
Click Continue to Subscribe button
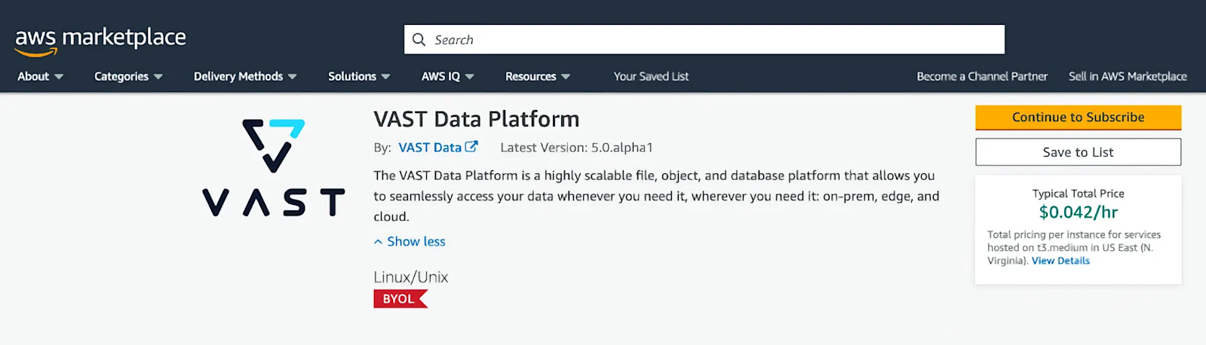pyautogui.click(x=1078, y=118)
